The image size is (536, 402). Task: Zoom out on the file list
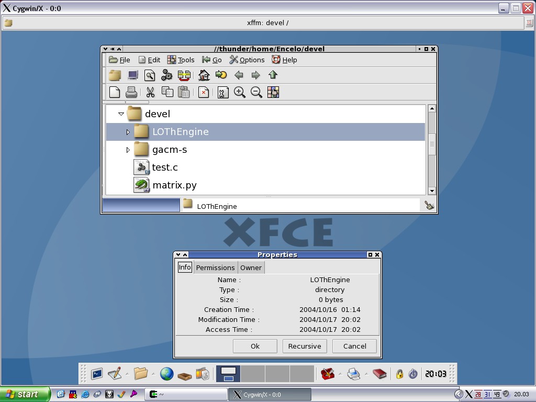(256, 92)
